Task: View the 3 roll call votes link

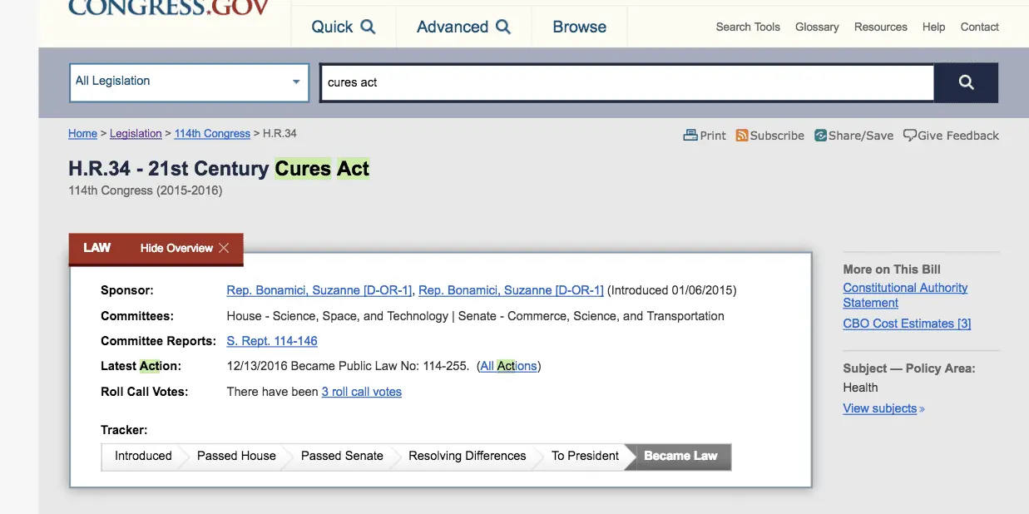Action: [361, 392]
